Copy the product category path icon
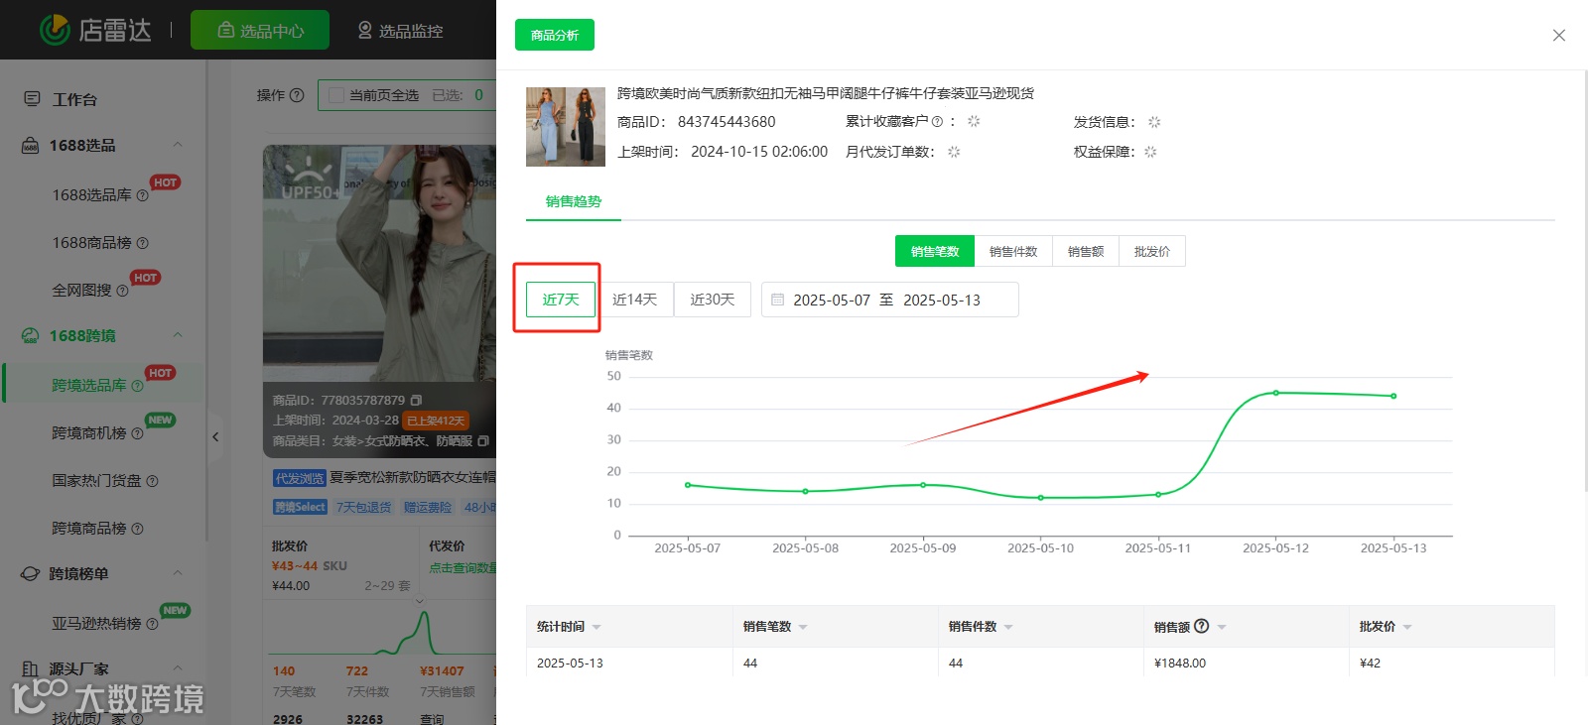 [483, 440]
